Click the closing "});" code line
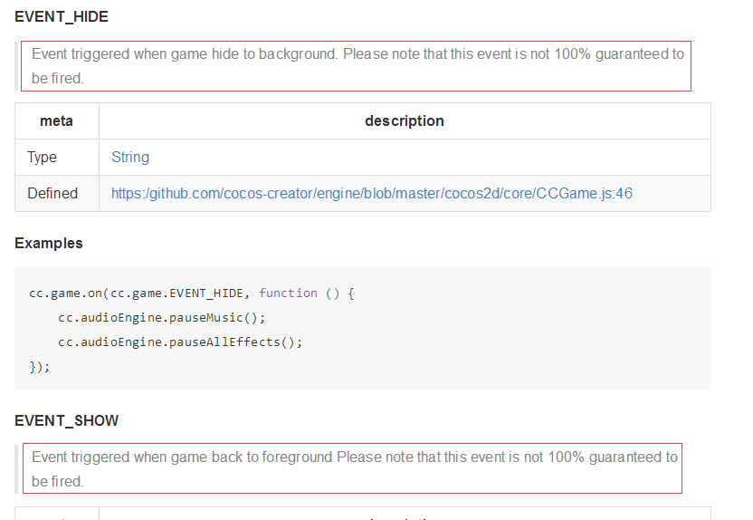Viewport: 753px width, 520px height. coord(40,366)
